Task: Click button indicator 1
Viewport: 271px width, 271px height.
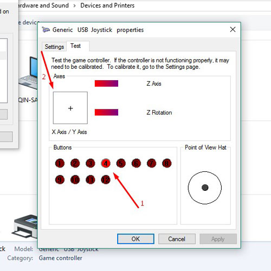Action: pyautogui.click(x=60, y=163)
